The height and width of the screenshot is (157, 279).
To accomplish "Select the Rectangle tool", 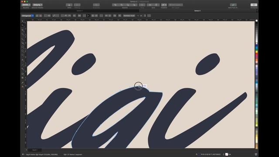I will (23, 47).
